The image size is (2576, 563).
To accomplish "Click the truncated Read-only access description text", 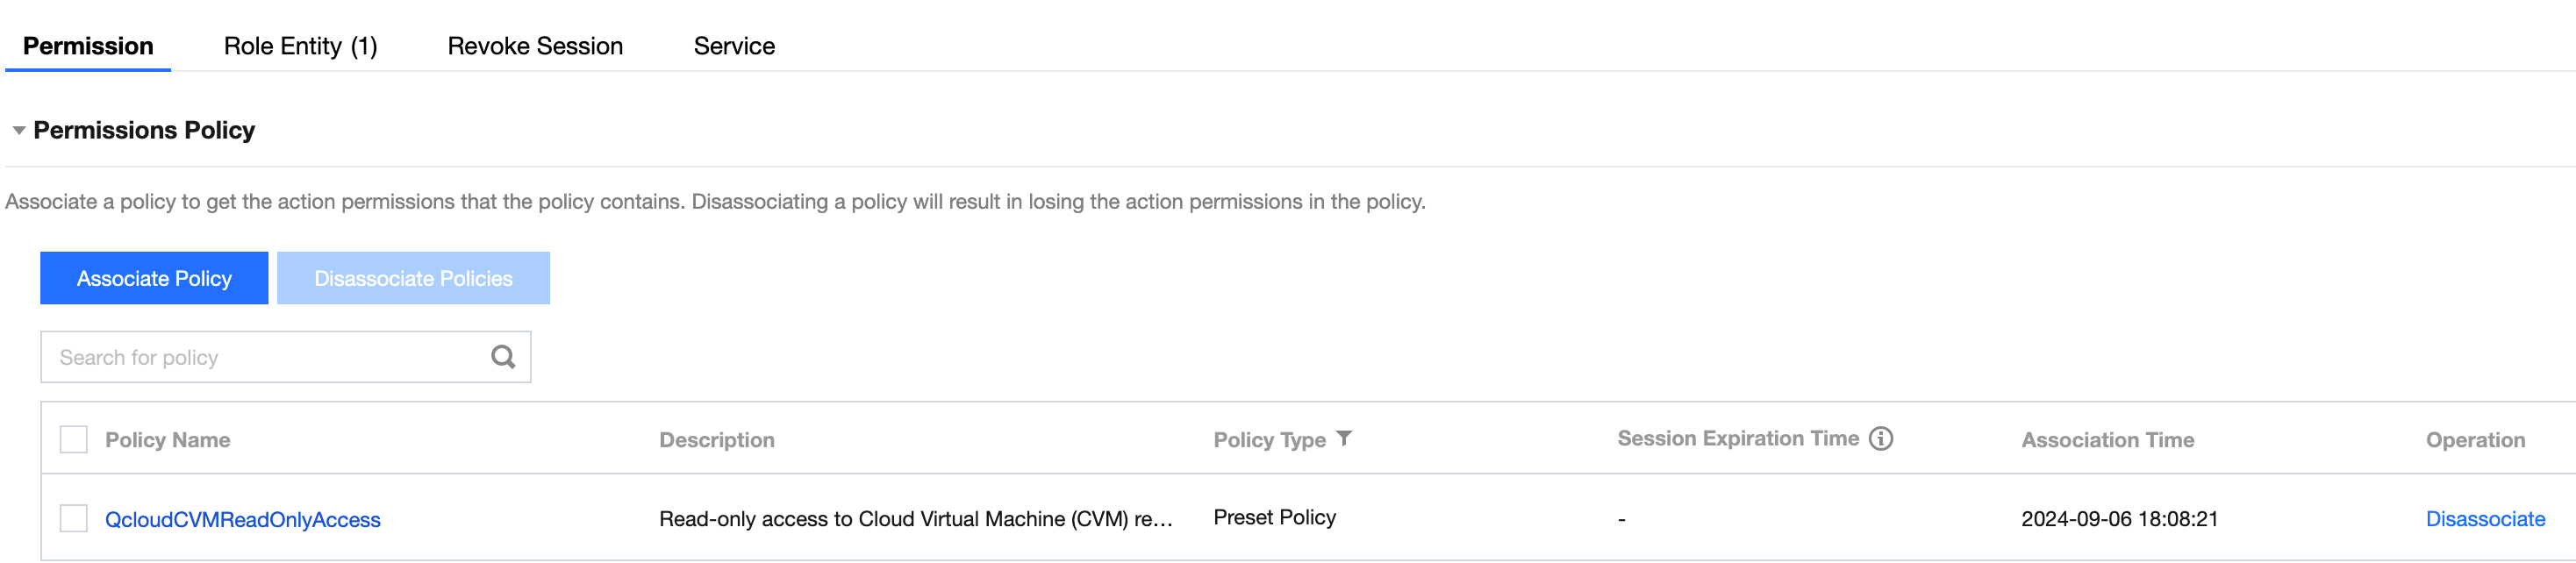I will click(x=915, y=519).
